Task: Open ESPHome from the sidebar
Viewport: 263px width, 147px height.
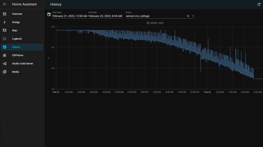Action: 18,55
